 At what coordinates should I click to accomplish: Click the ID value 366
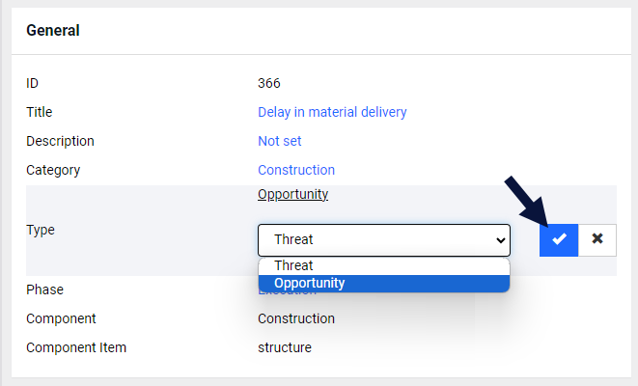(269, 83)
